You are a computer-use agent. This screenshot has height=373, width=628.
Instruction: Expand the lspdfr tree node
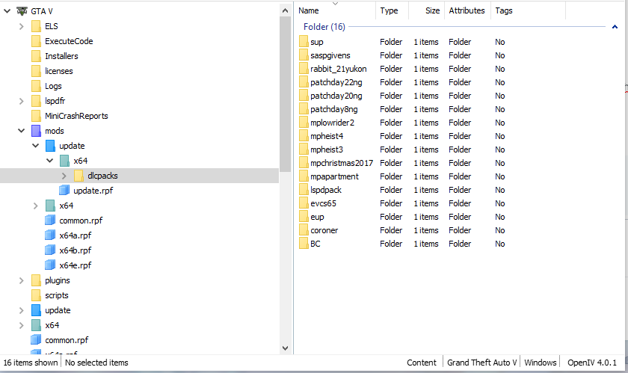tap(22, 101)
